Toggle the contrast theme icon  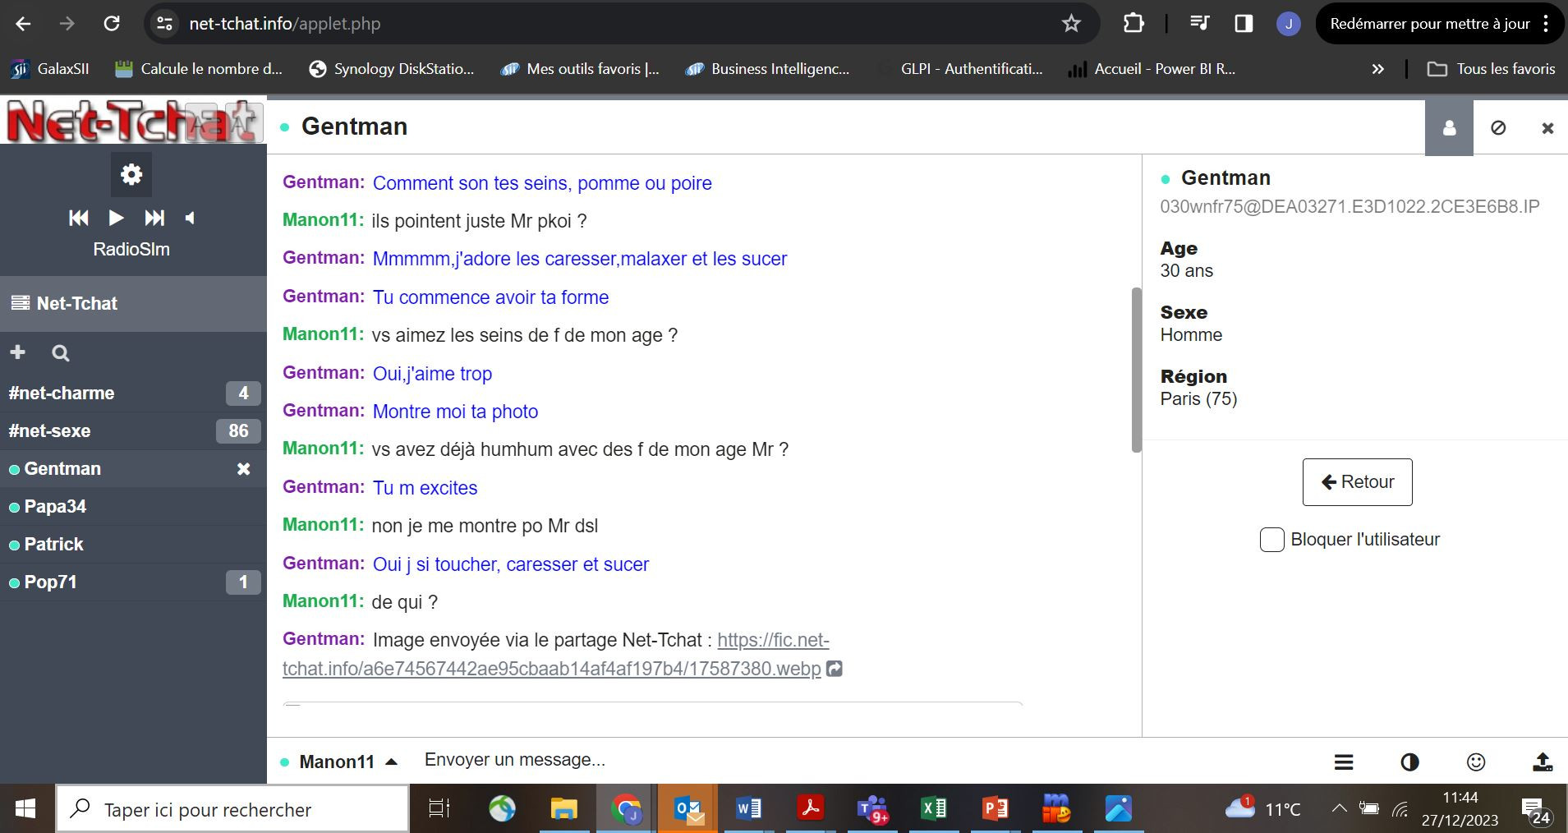(1409, 762)
